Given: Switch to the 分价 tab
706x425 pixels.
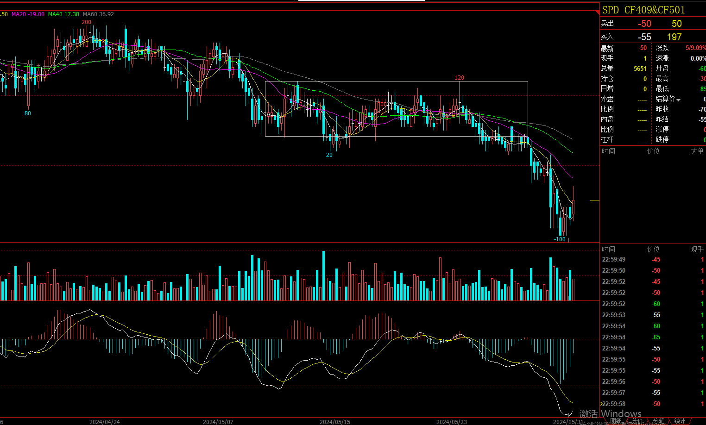Looking at the screenshot, I should coord(637,421).
